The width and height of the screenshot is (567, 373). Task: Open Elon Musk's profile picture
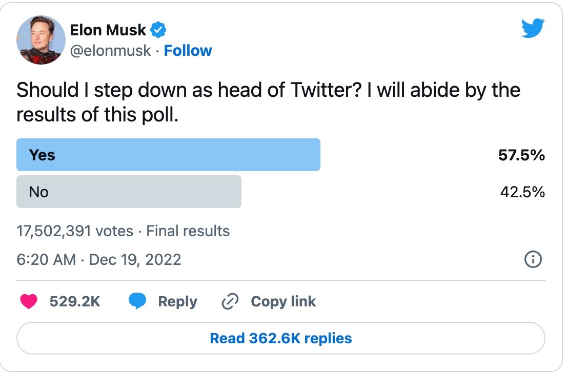click(41, 40)
